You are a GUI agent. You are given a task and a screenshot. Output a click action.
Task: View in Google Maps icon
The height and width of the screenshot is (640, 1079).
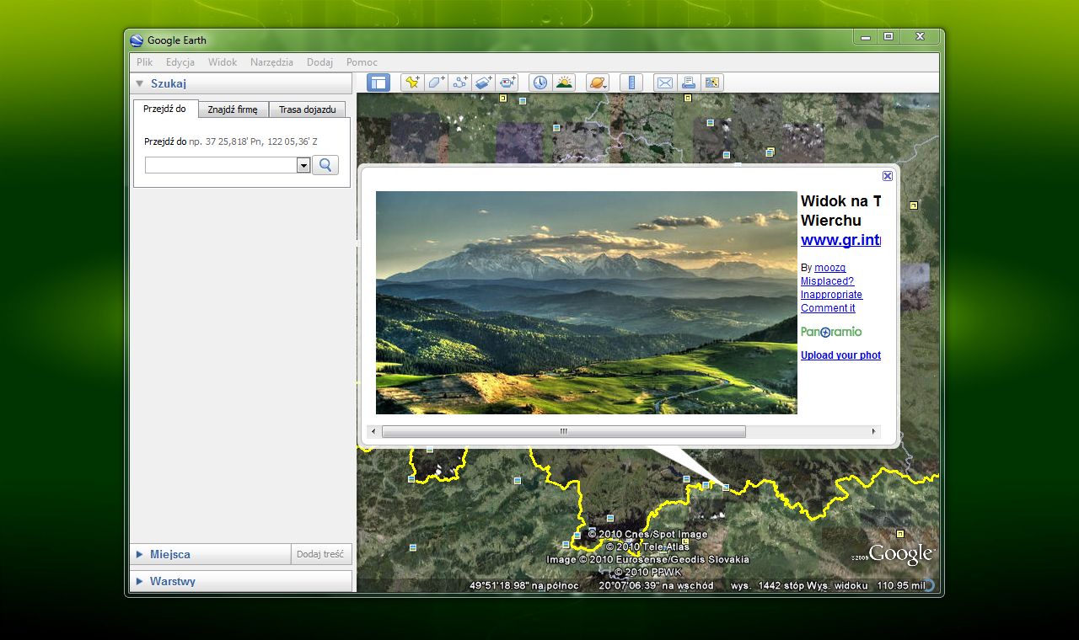(712, 83)
